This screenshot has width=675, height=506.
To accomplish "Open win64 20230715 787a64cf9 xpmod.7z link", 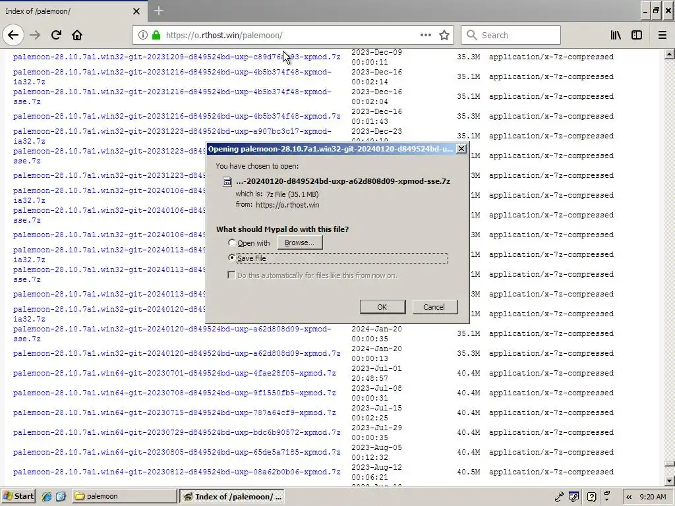I will (x=174, y=412).
